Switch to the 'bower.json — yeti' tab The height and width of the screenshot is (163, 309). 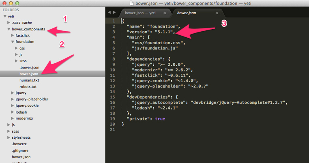pos(140,13)
